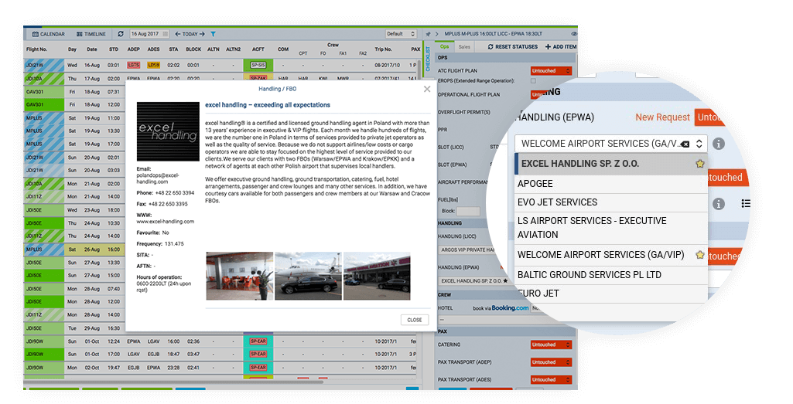Open the date picker calendar icon
The height and width of the screenshot is (404, 793).
[166, 34]
